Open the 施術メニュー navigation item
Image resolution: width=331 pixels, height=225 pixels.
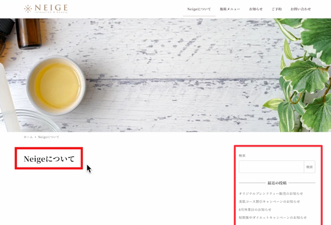(x=230, y=9)
